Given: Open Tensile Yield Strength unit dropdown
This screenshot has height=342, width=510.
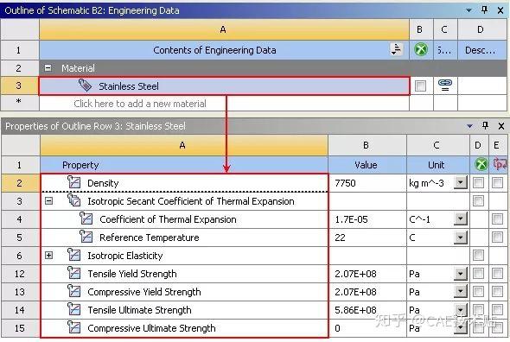Looking at the screenshot, I should pos(461,274).
